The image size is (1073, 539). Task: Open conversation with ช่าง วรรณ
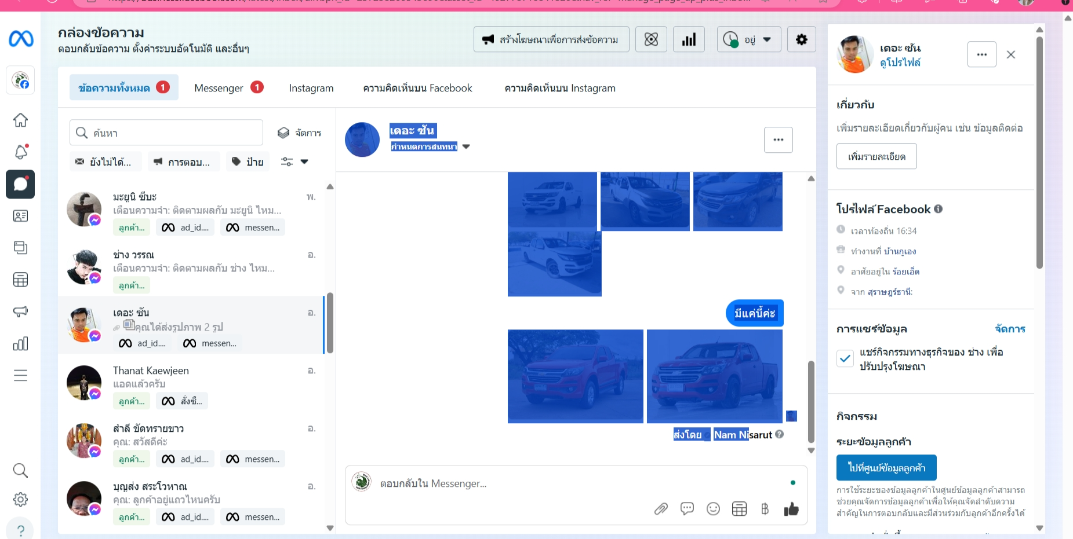point(191,267)
